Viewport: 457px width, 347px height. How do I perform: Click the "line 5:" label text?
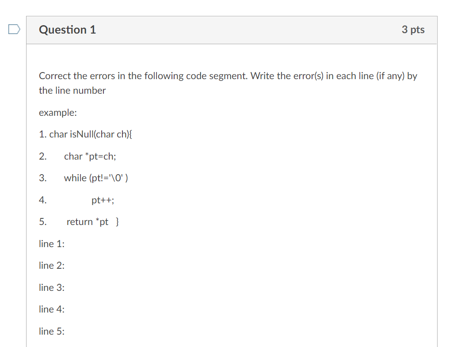click(x=52, y=331)
